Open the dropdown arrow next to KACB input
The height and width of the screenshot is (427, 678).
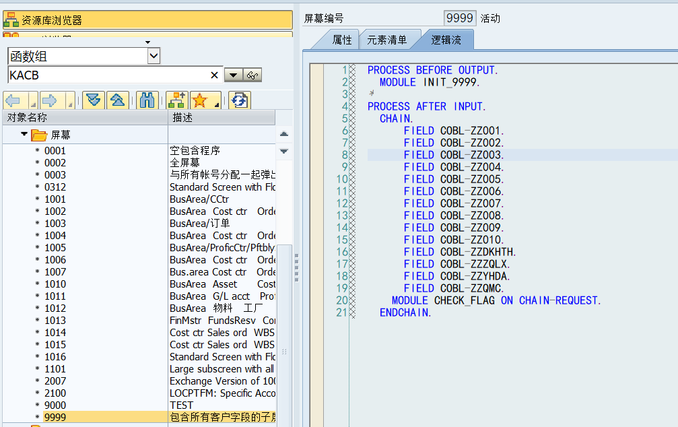click(x=232, y=74)
